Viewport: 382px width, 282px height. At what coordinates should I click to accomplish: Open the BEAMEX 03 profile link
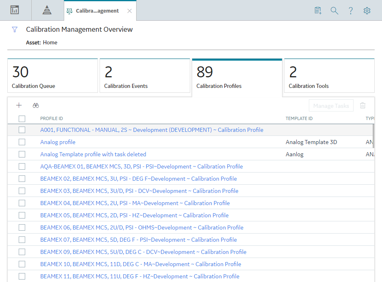pos(139,191)
